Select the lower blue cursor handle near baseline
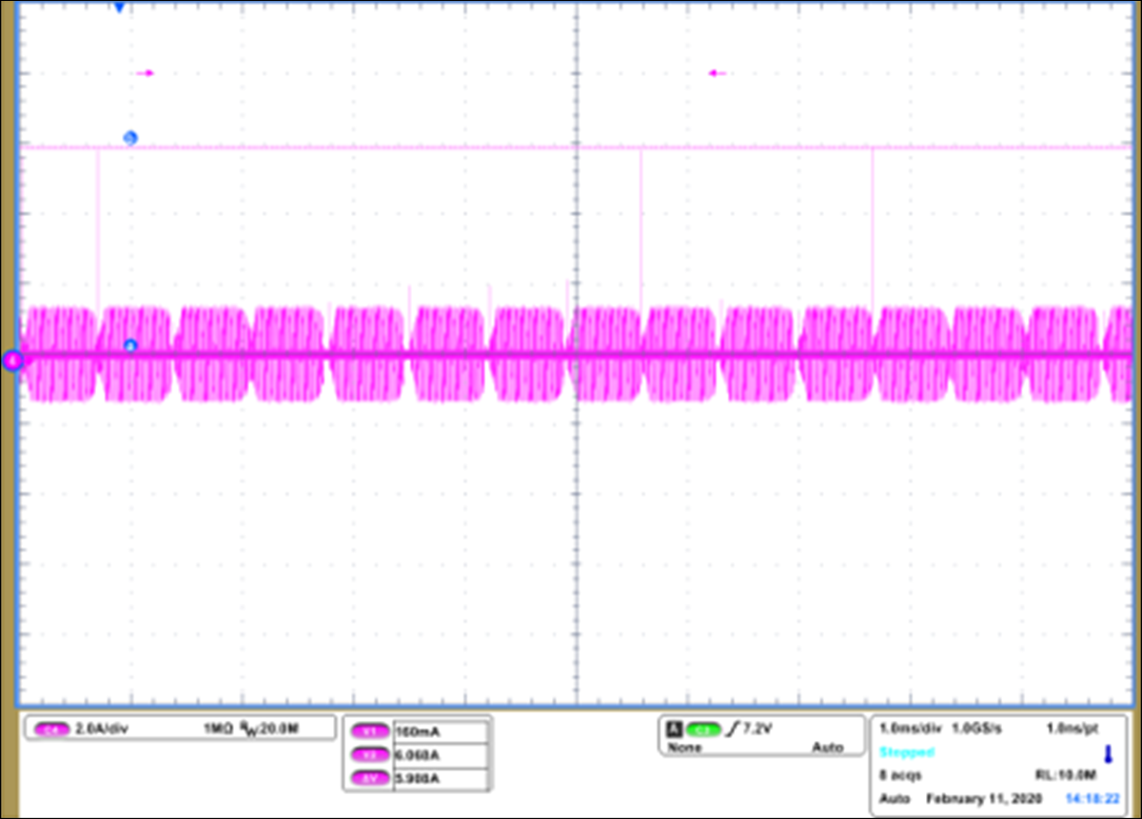The height and width of the screenshot is (819, 1142). click(x=131, y=345)
